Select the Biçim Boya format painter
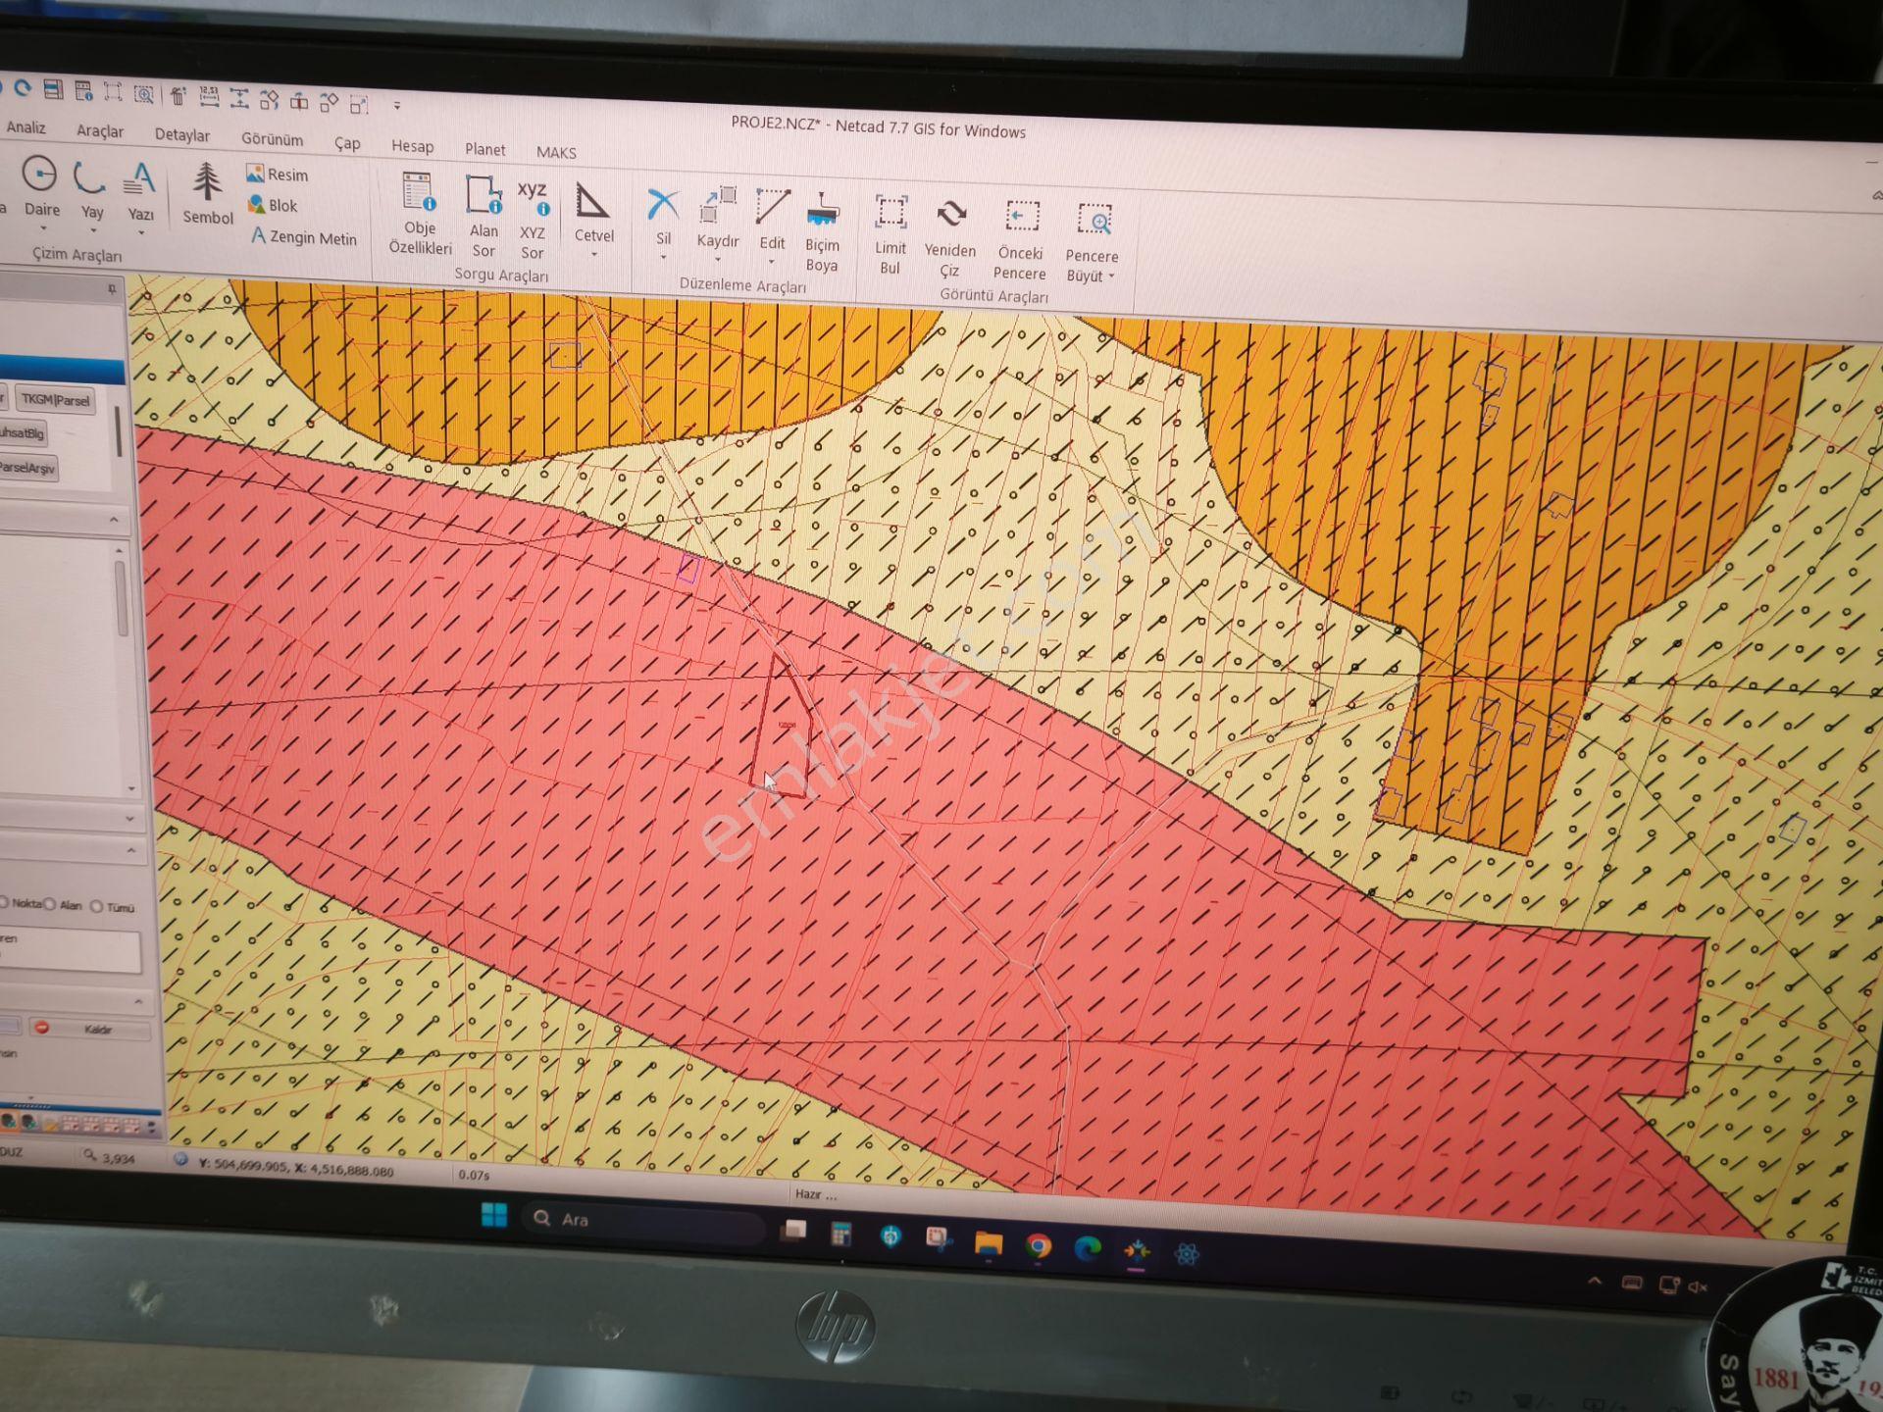The image size is (1883, 1412). (822, 232)
